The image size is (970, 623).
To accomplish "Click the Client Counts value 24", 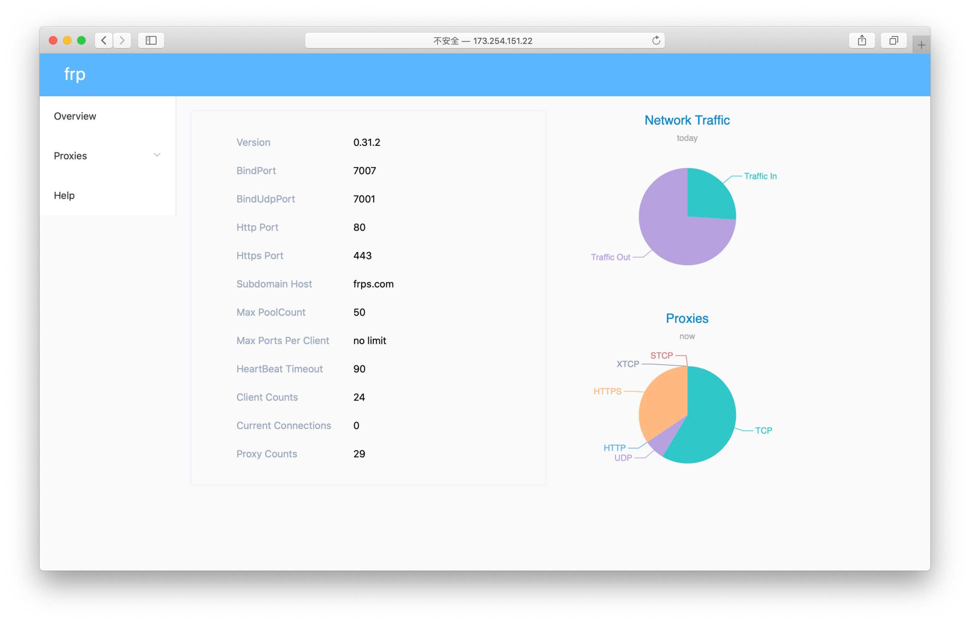I will [359, 397].
